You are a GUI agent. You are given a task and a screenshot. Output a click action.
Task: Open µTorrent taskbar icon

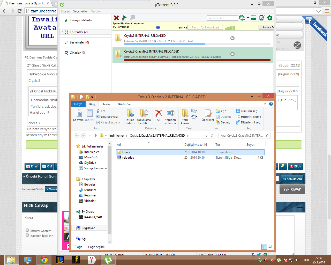pyautogui.click(x=108, y=260)
